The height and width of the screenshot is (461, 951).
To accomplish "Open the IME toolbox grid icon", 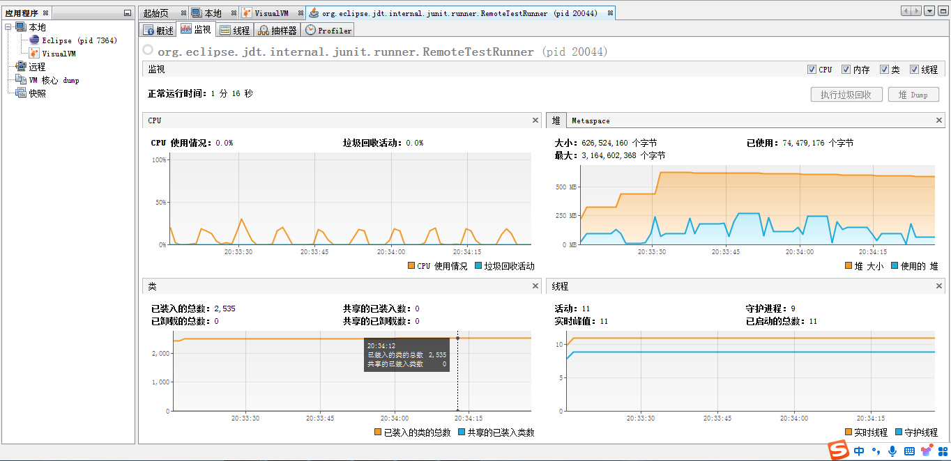I will [x=942, y=451].
